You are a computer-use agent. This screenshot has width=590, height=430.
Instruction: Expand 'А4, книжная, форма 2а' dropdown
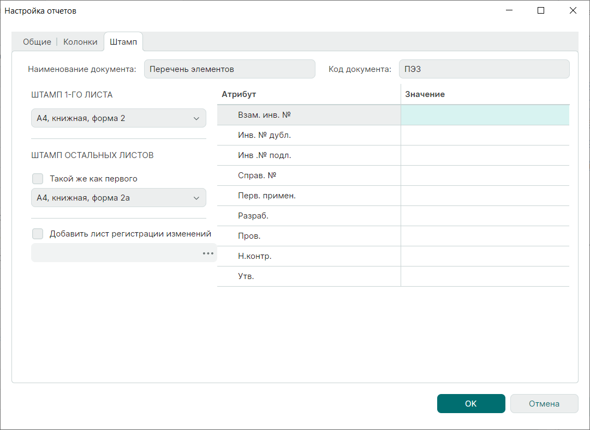tap(118, 198)
